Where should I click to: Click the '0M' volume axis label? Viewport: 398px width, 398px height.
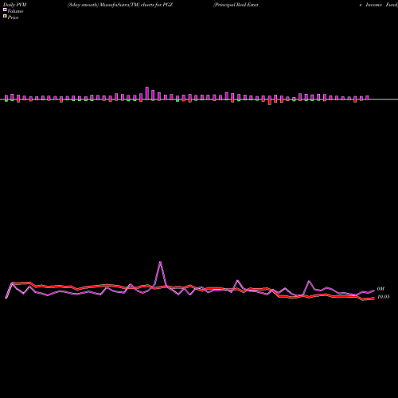(x=380, y=289)
